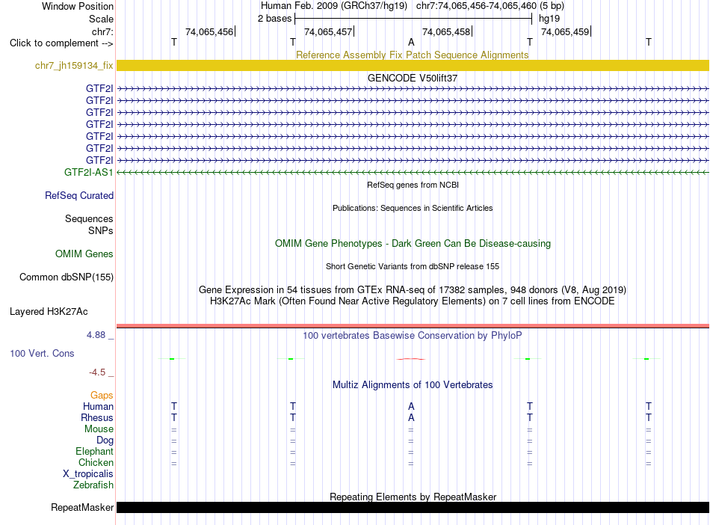This screenshot has height=525, width=710.
Task: Click 'Publications: Sequences in Scientific Articles' title
Action: coord(413,208)
